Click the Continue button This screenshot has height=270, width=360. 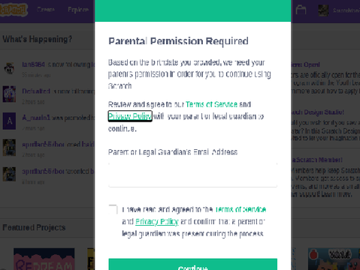click(193, 265)
